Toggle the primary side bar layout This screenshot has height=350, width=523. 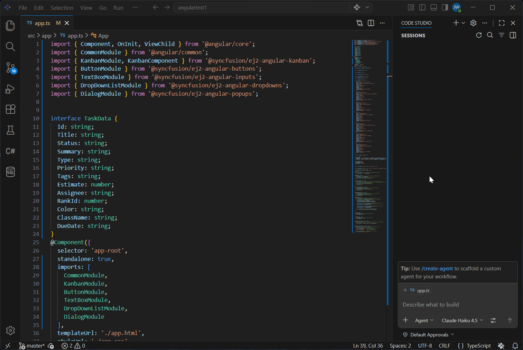[422, 7]
